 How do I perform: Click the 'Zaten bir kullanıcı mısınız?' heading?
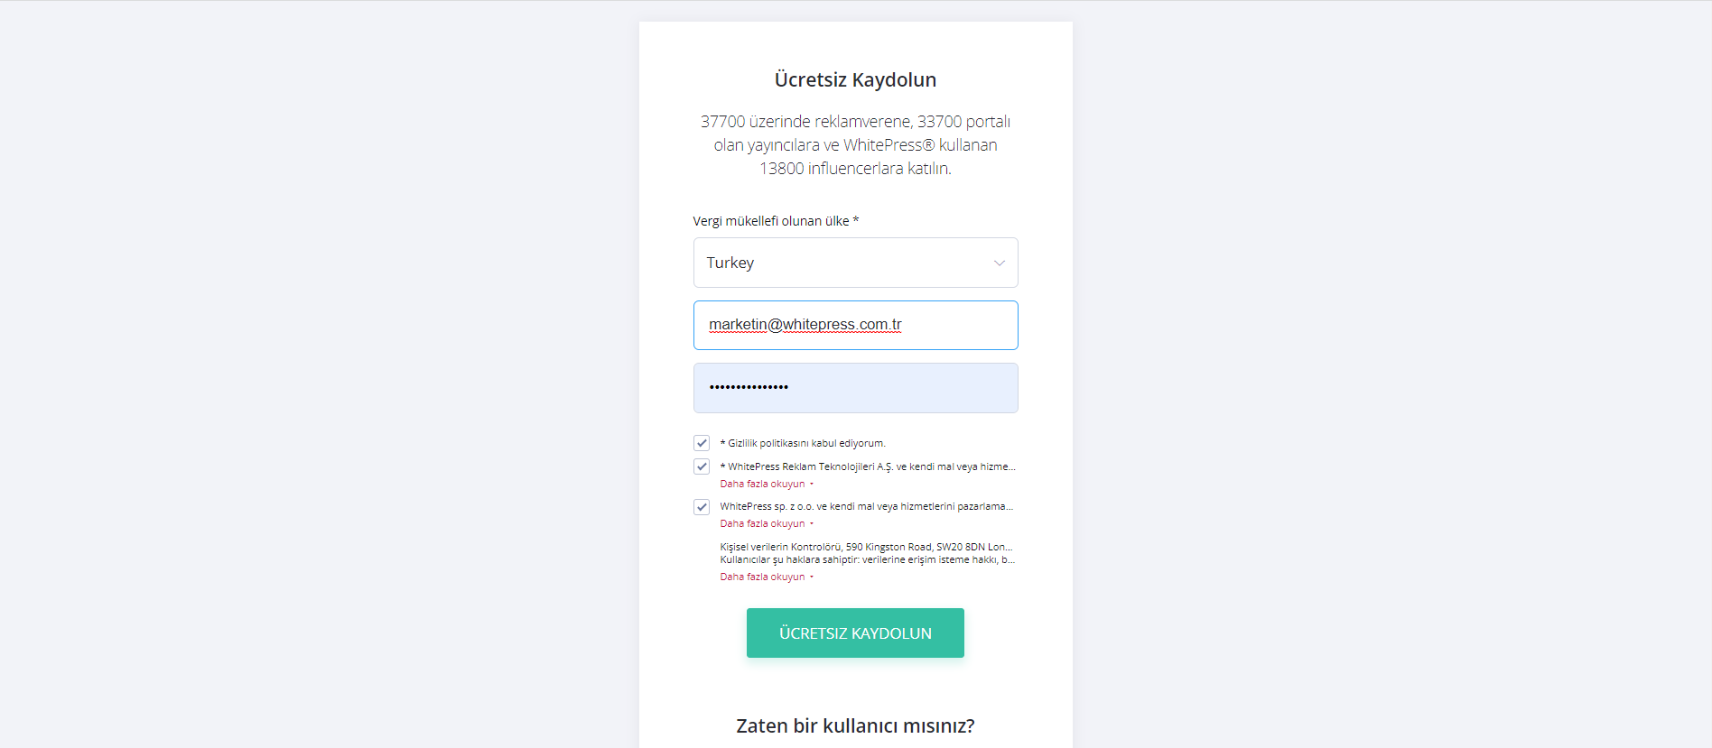[855, 726]
